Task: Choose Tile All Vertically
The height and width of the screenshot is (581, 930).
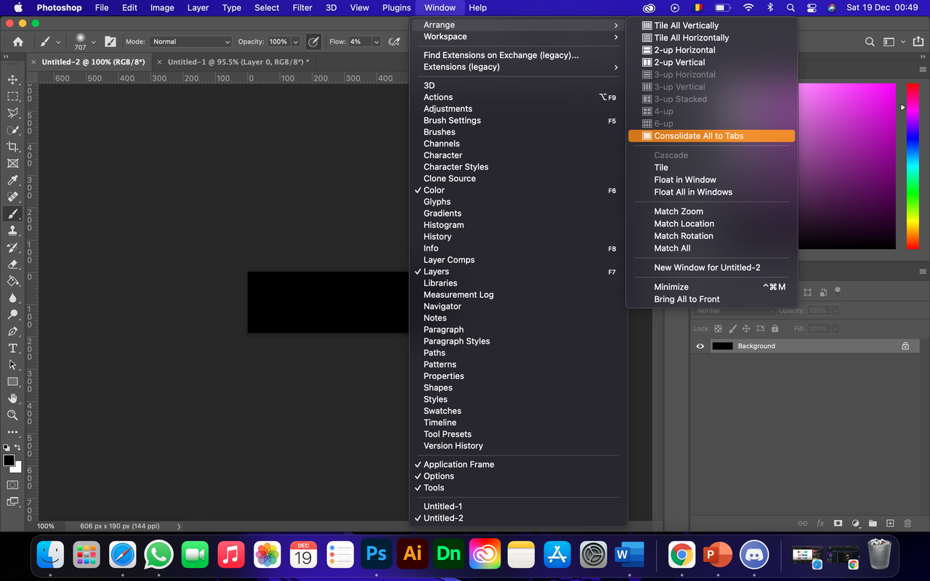Action: point(711,25)
